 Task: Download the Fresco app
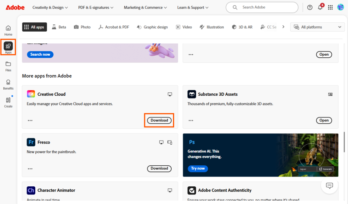(x=159, y=168)
